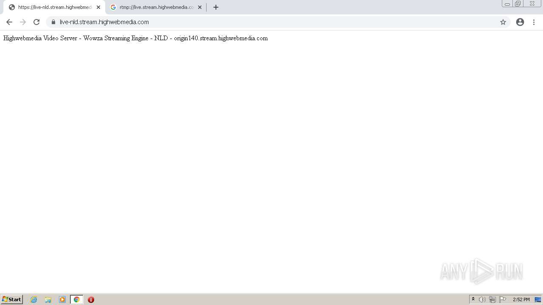Open Windows Explorer folder in taskbar

tap(48, 299)
